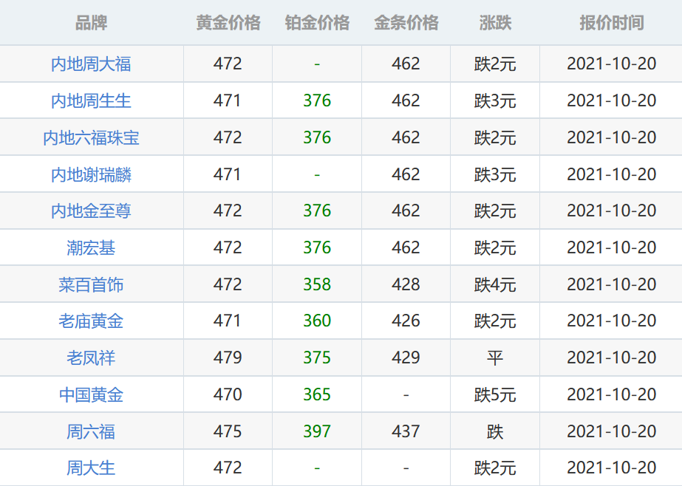Viewport: 682px width, 486px height.
Task: Open the 内地周大福 brand page
Action: pyautogui.click(x=92, y=64)
